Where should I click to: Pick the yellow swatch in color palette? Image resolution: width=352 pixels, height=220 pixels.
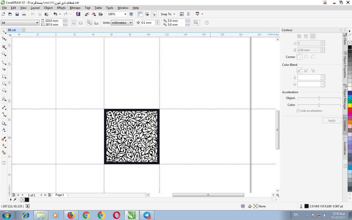click(x=350, y=105)
